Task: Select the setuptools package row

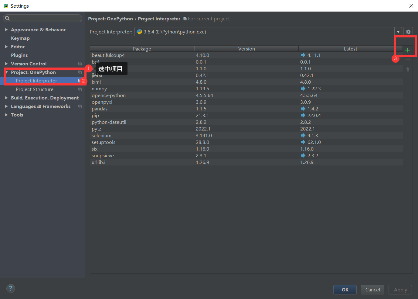Action: point(246,142)
